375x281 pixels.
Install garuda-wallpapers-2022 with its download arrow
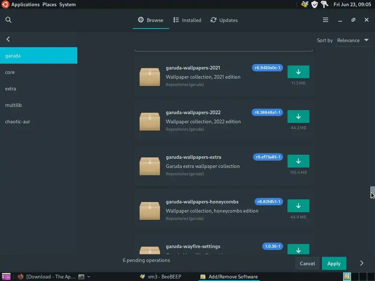pyautogui.click(x=298, y=116)
